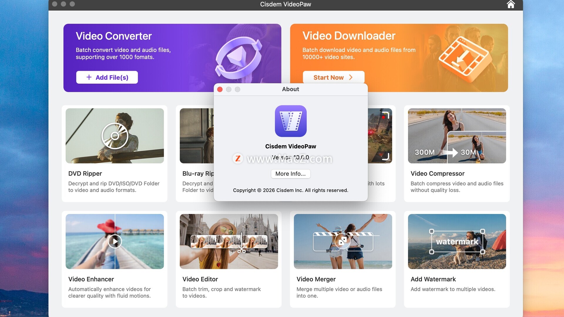Click the merge icon on Video Merger
This screenshot has width=564, height=317.
point(343,241)
